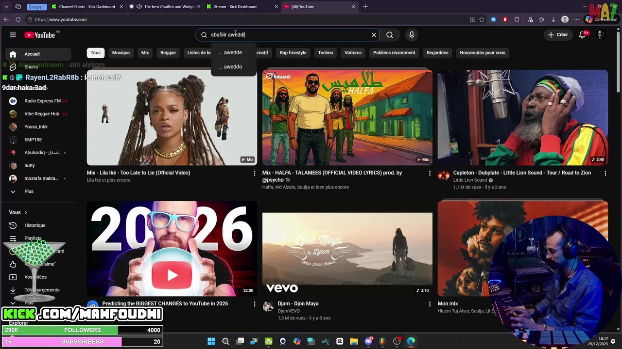The height and width of the screenshot is (349, 622).
Task: Open the browser three-dots settings menu
Action: [x=576, y=19]
